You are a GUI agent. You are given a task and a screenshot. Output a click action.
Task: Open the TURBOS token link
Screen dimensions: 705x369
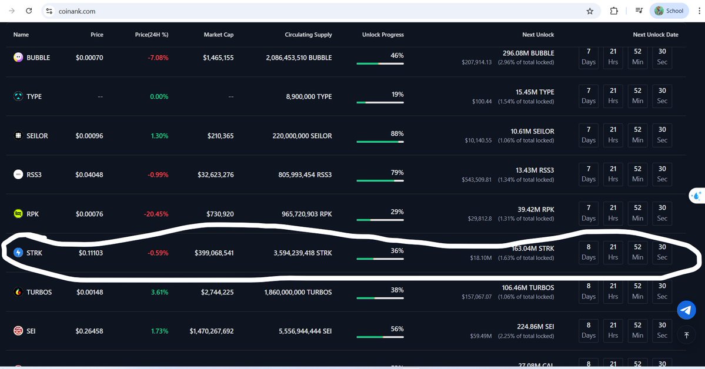tap(39, 291)
